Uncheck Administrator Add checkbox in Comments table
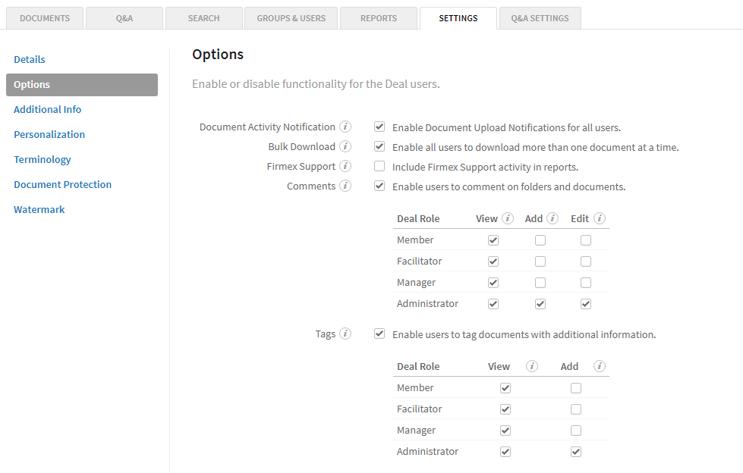The height and width of the screenshot is (473, 743). [x=540, y=304]
